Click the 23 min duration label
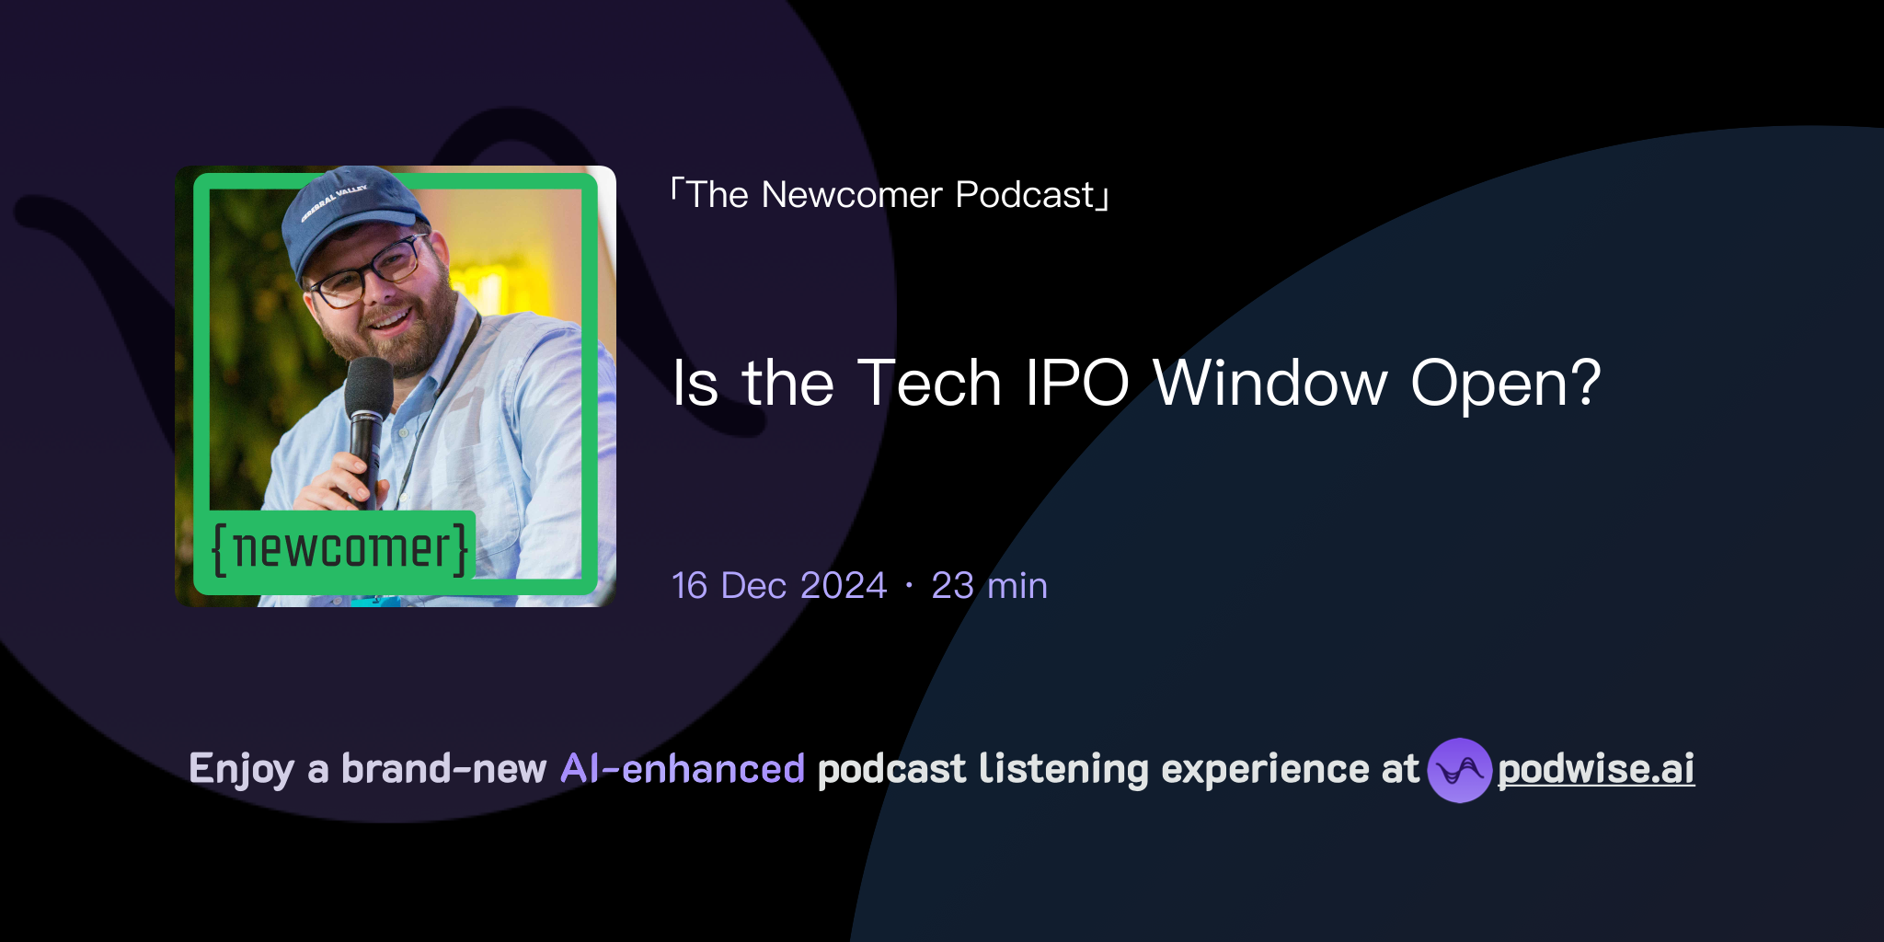 coord(989,585)
